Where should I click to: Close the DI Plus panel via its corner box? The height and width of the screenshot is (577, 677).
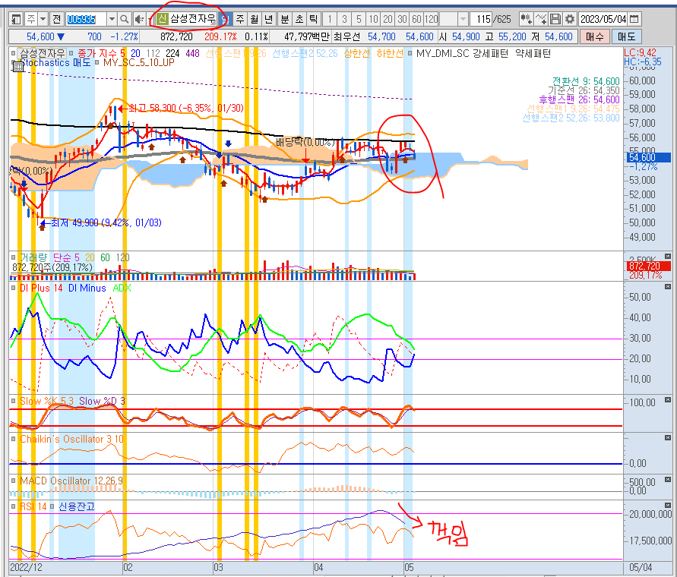click(667, 286)
